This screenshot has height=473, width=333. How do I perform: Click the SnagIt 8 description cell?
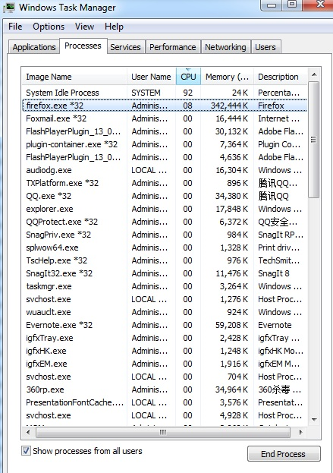pyautogui.click(x=274, y=273)
